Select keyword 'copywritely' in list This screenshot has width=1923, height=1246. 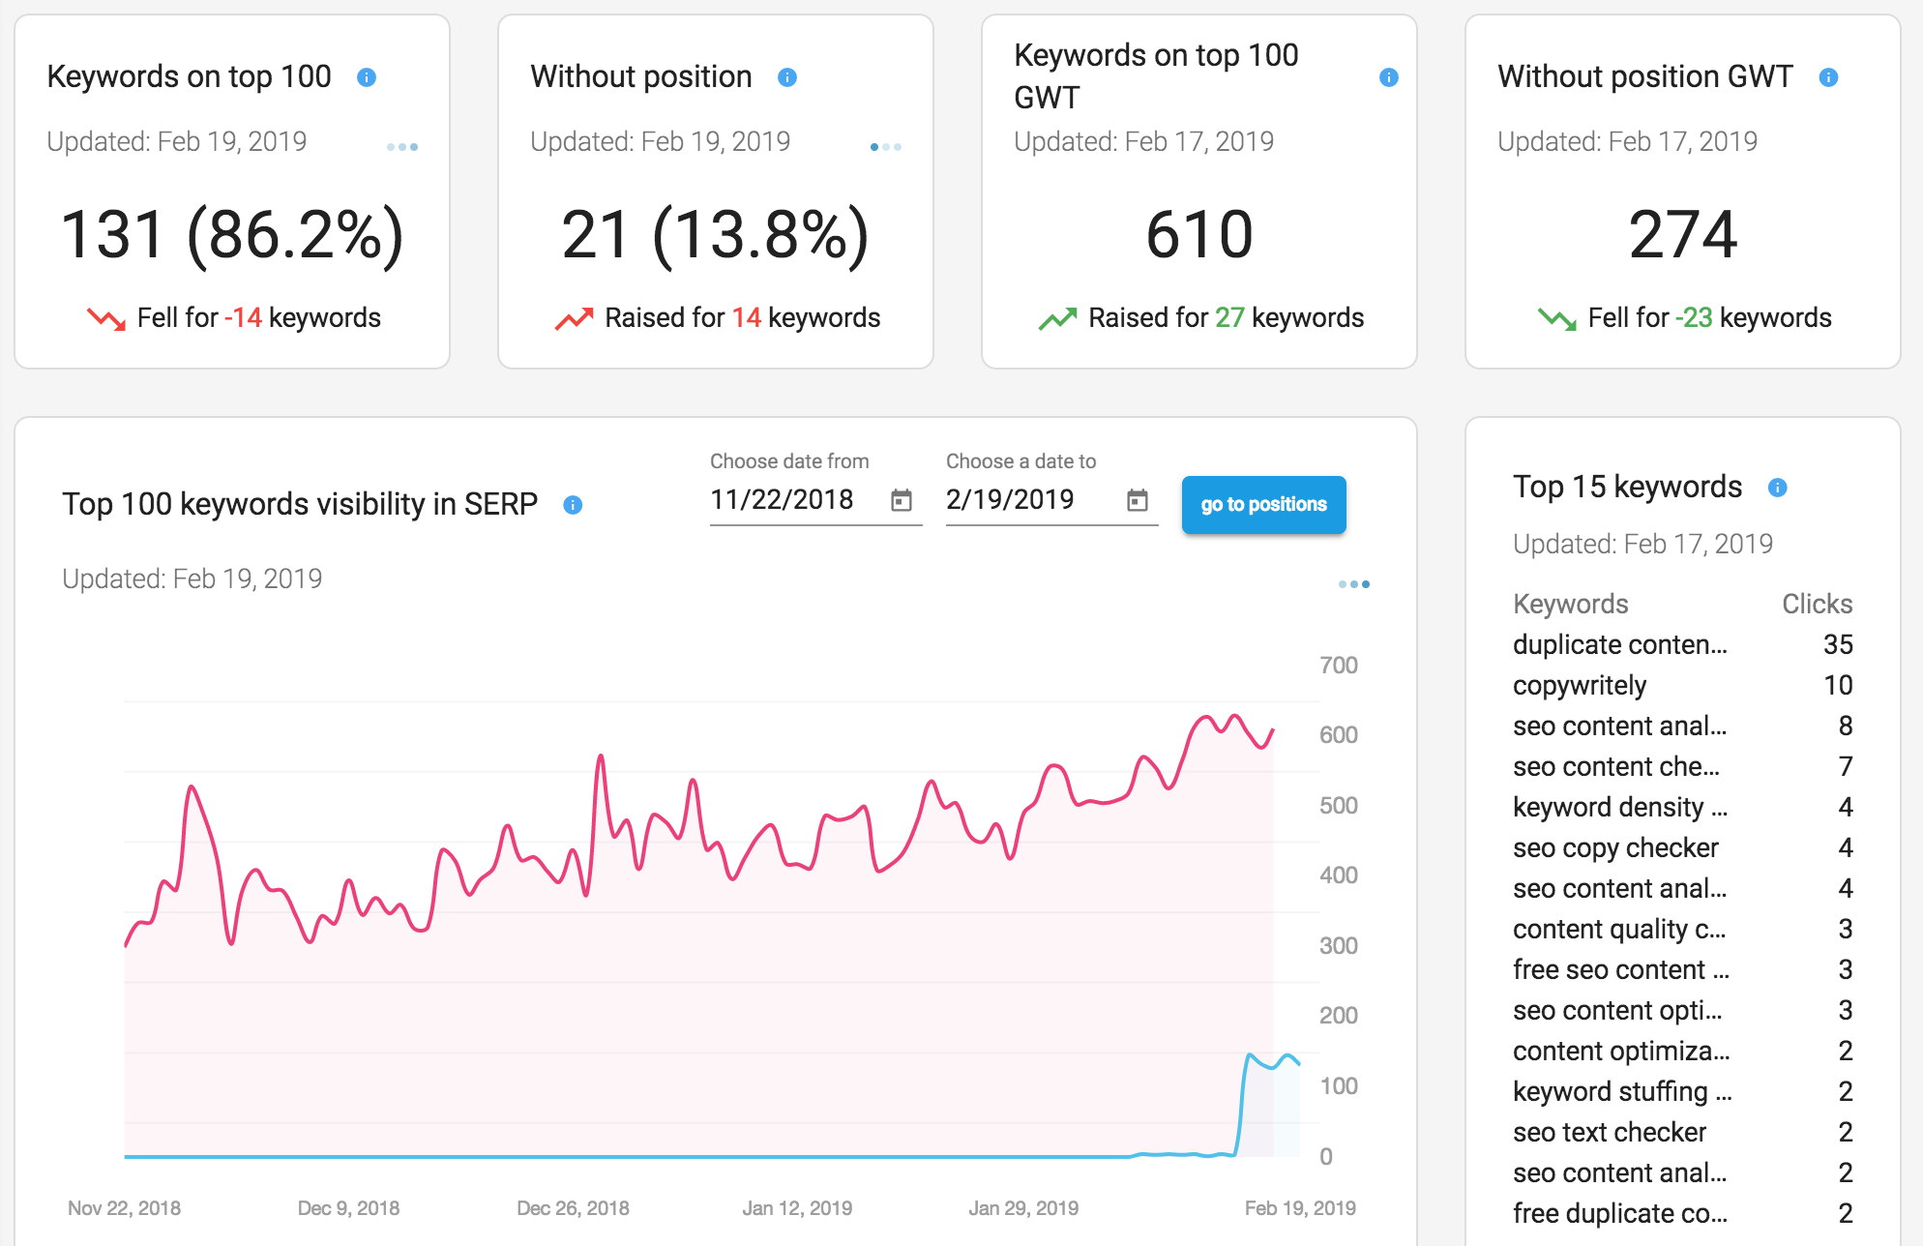pos(1683,686)
